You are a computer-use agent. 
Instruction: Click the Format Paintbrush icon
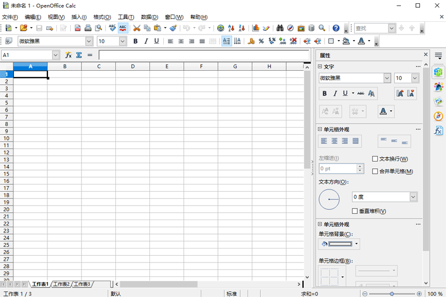[x=173, y=28]
